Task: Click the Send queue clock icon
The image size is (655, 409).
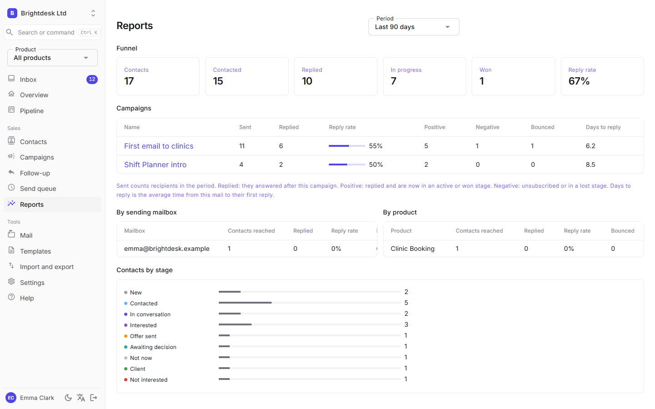Action: [11, 188]
